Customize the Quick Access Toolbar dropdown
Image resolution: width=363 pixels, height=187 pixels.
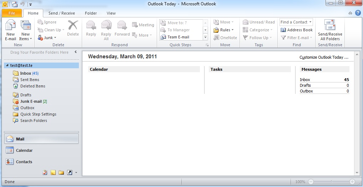(31, 4)
